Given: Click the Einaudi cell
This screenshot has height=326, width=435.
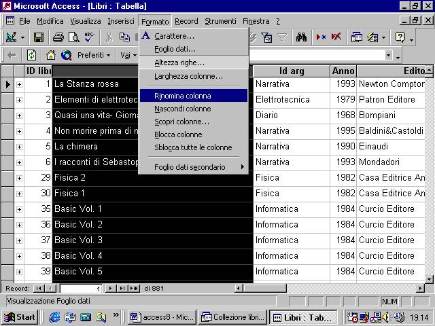Looking at the screenshot, I should pyautogui.click(x=391, y=147).
